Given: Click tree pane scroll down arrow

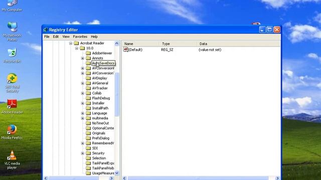Looking at the screenshot, I should coord(117,173).
